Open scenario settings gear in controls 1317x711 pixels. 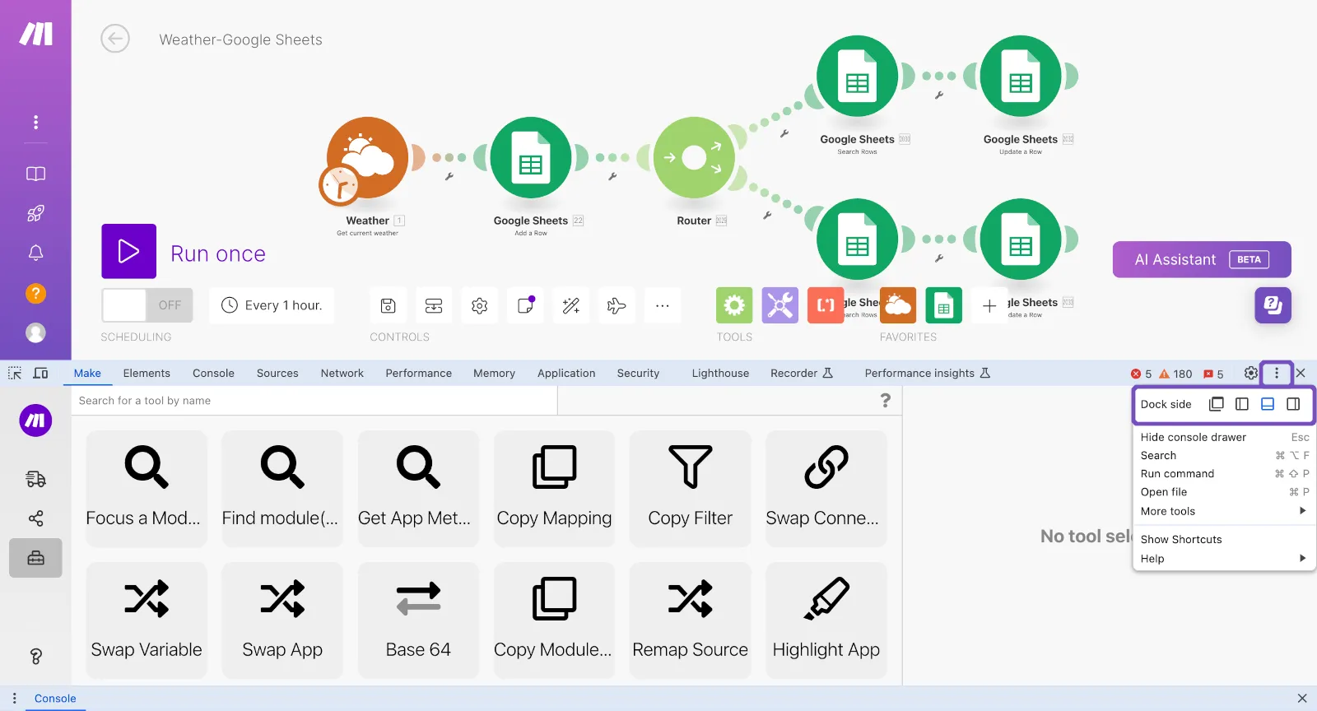pyautogui.click(x=480, y=306)
